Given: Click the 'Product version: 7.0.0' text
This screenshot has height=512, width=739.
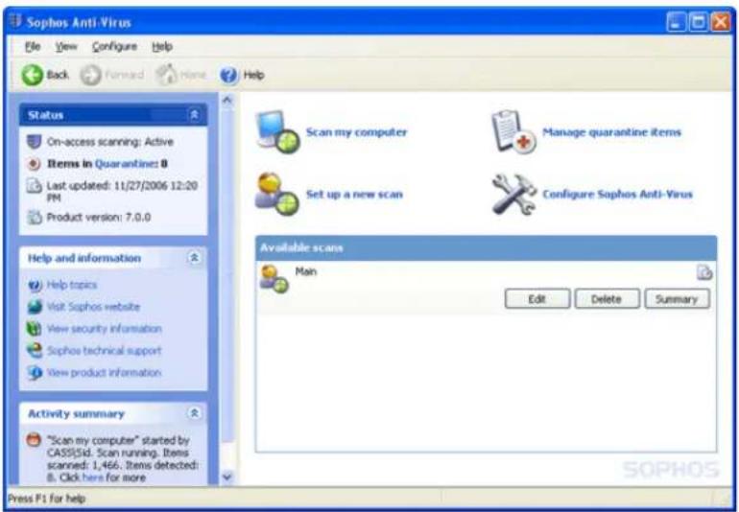Looking at the screenshot, I should point(99,217).
